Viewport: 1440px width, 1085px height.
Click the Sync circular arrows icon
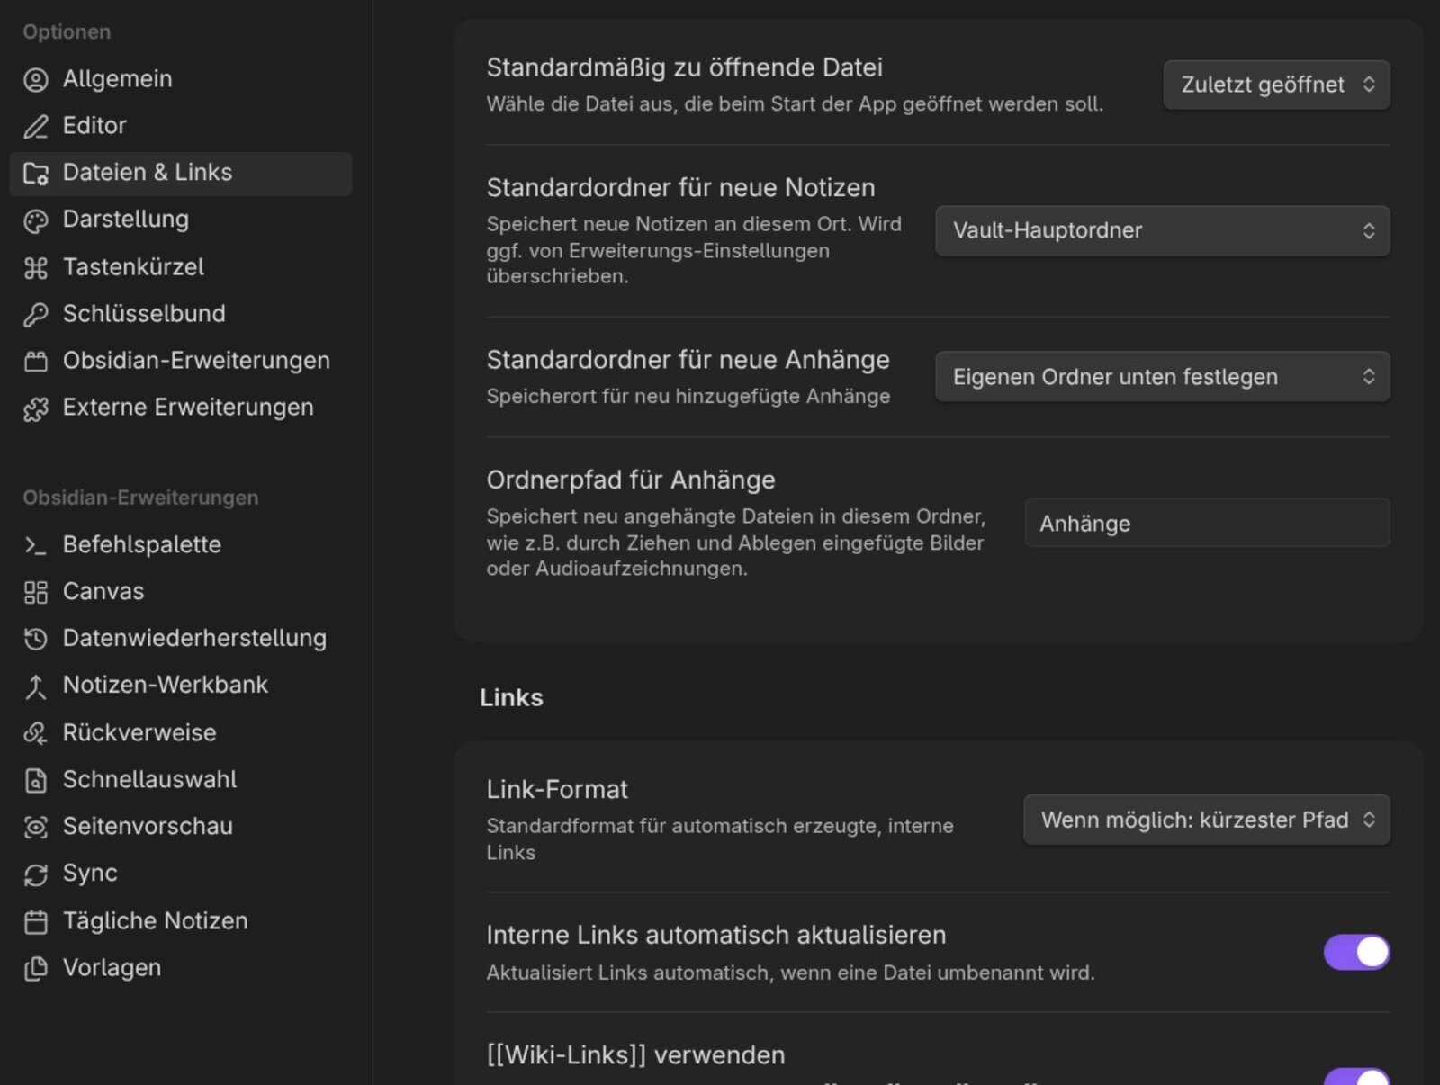(x=35, y=874)
